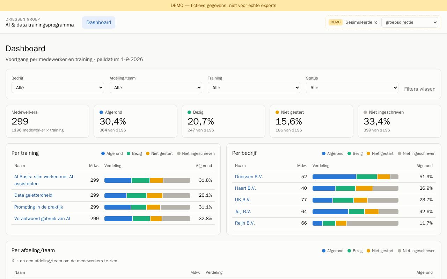Click the orange dot in the Niet gestart summary card
447x279 pixels.
[x=277, y=112]
